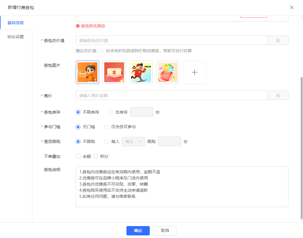The width and height of the screenshot is (303, 238).
Task: Enable 每人 purchase limit radio
Action: pos(107,142)
